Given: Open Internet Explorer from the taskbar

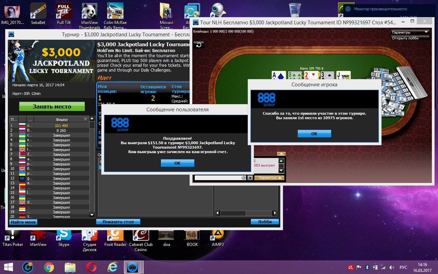Looking at the screenshot, I should point(112,267).
